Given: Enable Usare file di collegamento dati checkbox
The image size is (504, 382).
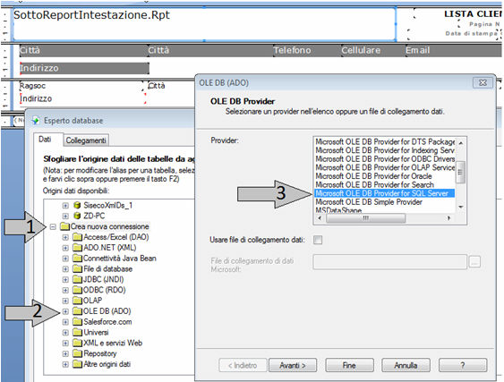Looking at the screenshot, I should point(318,240).
